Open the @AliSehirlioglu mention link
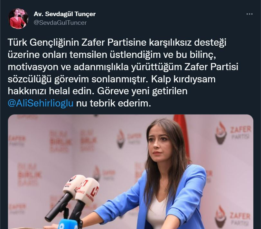261x229 pixels. tap(41, 103)
